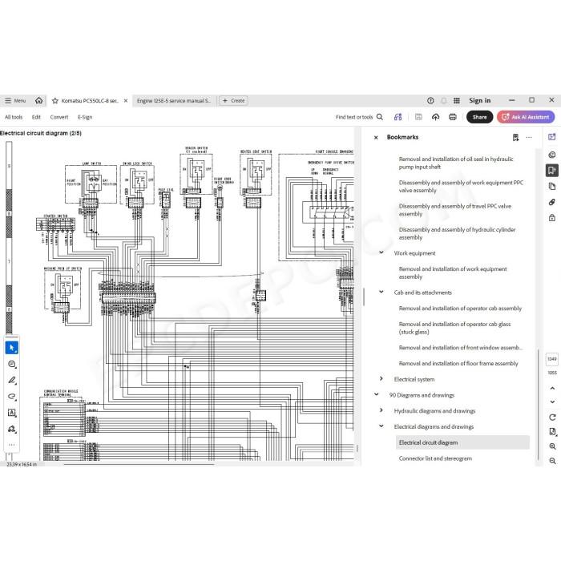The width and height of the screenshot is (561, 561).
Task: Choose the Select arrow tool
Action: coord(12,348)
